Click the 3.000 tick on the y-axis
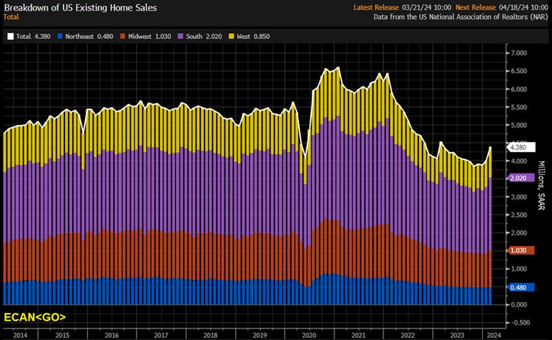Image resolution: width=552 pixels, height=340 pixels. pos(519,197)
